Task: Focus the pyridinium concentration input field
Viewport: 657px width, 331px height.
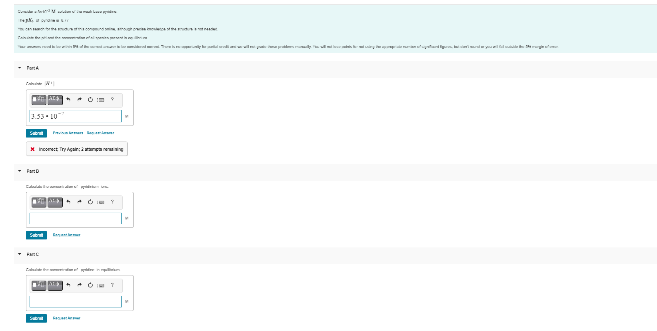Action: tap(76, 218)
